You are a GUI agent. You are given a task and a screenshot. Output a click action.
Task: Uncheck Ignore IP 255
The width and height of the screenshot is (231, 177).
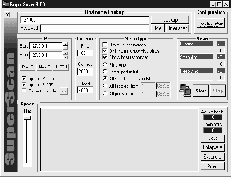[x=24, y=85]
